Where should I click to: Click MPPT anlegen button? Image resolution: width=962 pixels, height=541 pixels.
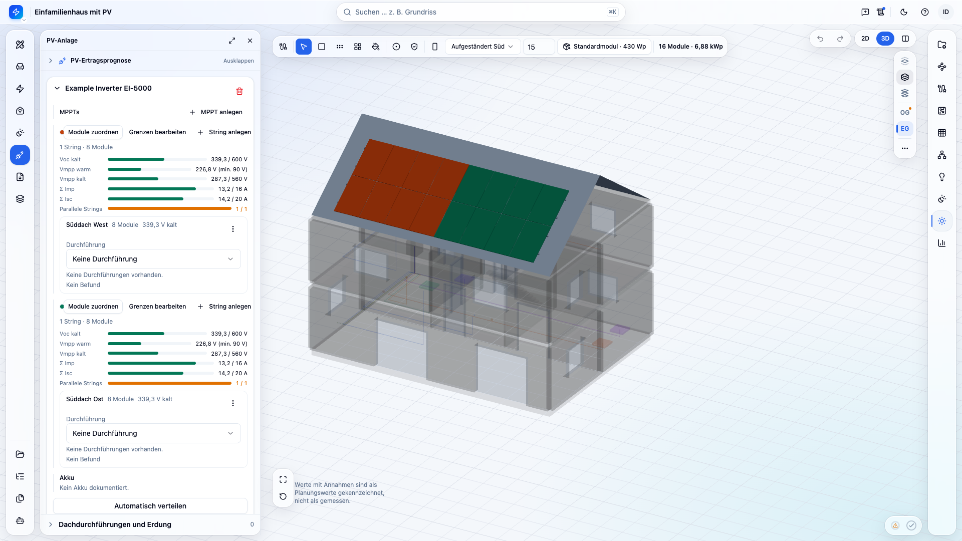(216, 112)
